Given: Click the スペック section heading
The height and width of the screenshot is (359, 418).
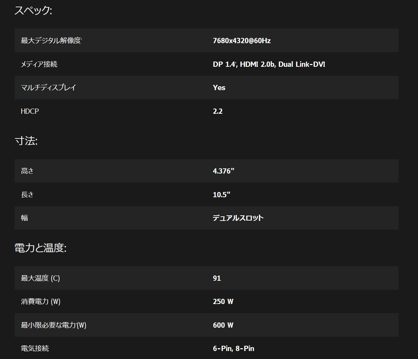Looking at the screenshot, I should [33, 10].
